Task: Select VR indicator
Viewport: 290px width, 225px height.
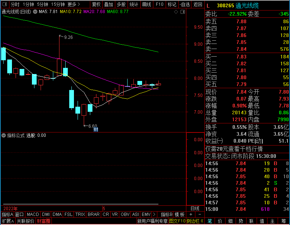Action: (115, 214)
